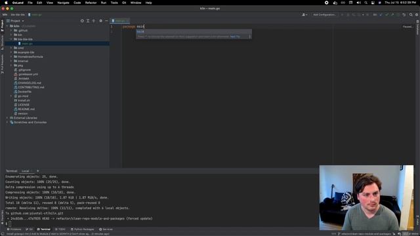Viewport: 420px width, 236px height.
Task: Open the Python Packages tool window
Action: pos(83,229)
